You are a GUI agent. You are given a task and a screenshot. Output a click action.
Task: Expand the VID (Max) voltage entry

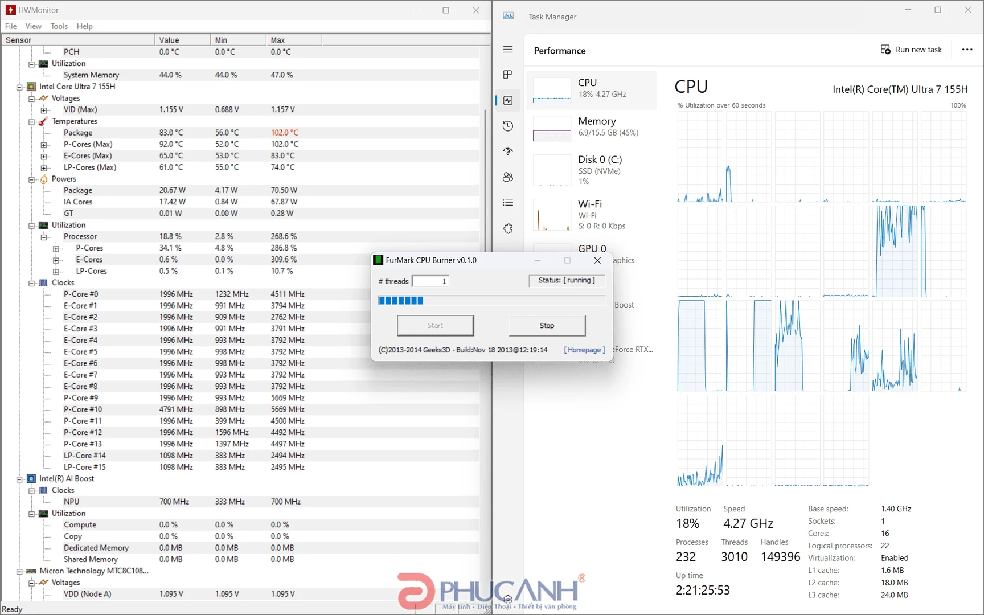44,110
